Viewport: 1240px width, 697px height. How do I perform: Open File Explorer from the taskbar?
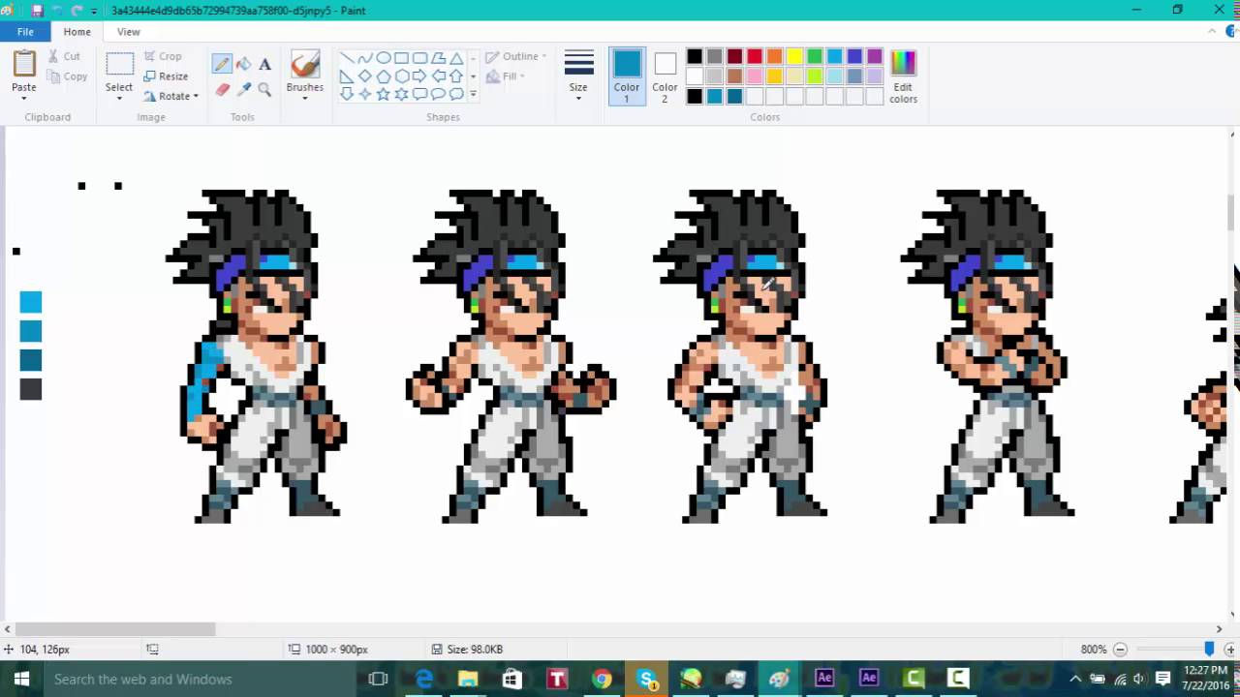pos(468,679)
